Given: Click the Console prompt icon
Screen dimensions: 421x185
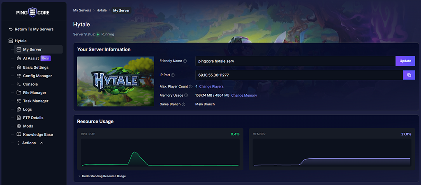Looking at the screenshot, I should pyautogui.click(x=19, y=84).
